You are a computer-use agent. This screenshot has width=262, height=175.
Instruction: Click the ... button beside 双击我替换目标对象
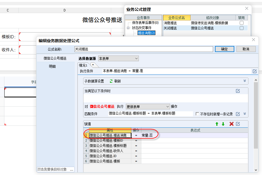pos(72,170)
